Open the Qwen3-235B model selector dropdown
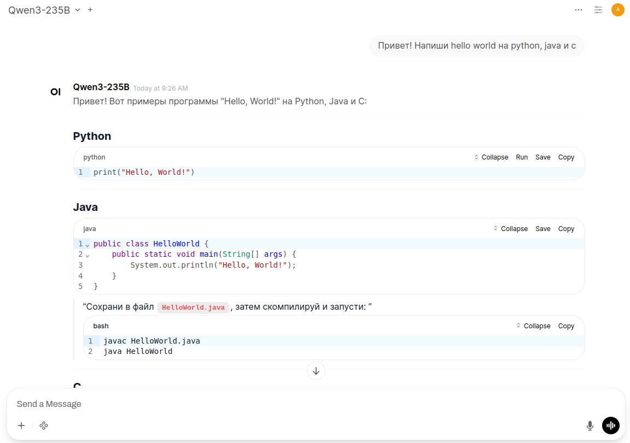 pos(44,10)
